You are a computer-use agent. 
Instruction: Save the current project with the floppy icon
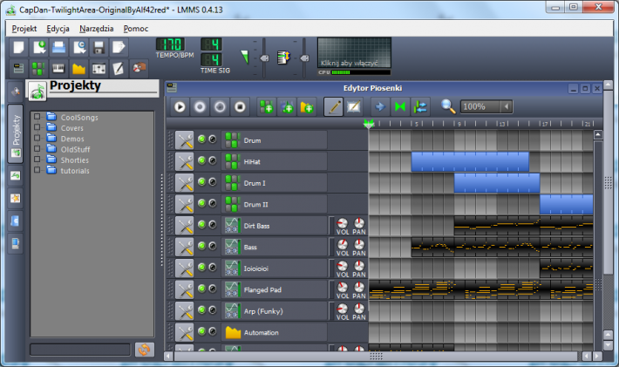[99, 47]
